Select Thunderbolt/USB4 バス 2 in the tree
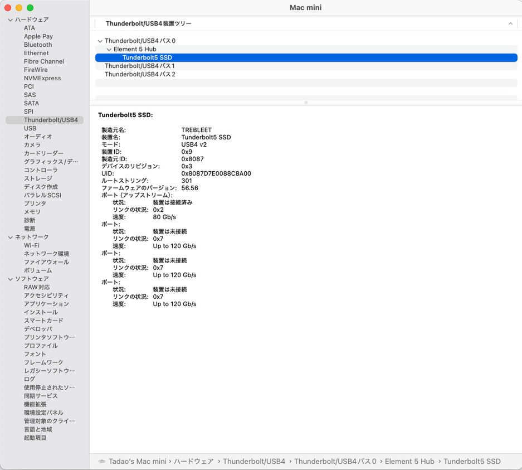This screenshot has width=522, height=470. click(140, 74)
